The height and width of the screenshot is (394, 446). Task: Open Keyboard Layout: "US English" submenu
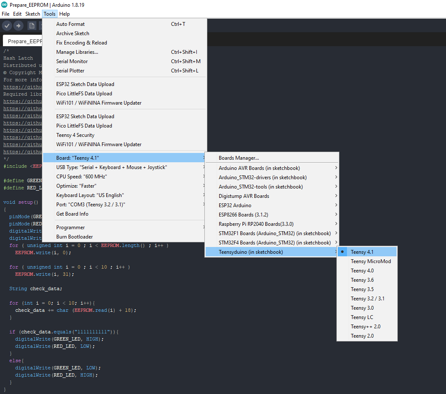click(x=124, y=195)
